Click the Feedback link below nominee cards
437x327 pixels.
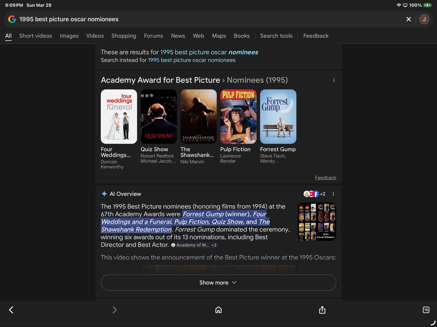(326, 178)
